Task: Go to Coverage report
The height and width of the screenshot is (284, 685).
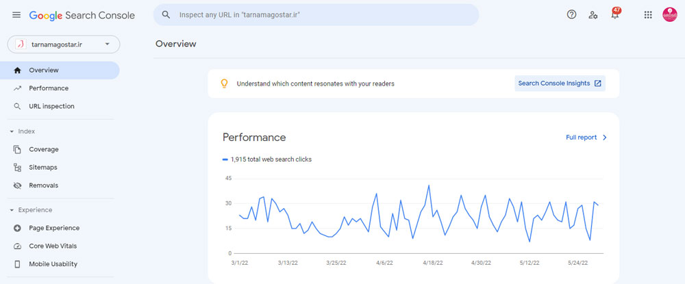Action: pyautogui.click(x=43, y=149)
